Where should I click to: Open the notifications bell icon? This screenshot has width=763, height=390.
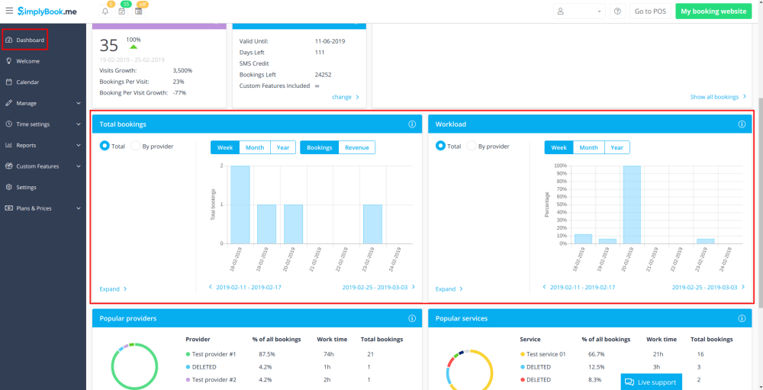click(105, 11)
